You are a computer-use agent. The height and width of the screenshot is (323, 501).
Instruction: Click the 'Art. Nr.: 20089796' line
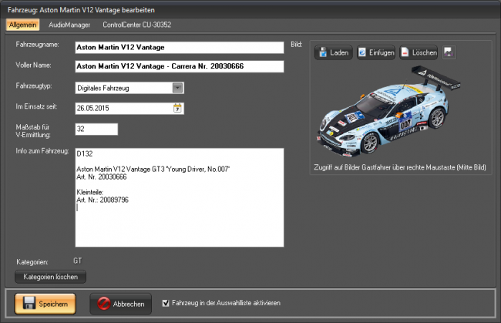coord(103,200)
